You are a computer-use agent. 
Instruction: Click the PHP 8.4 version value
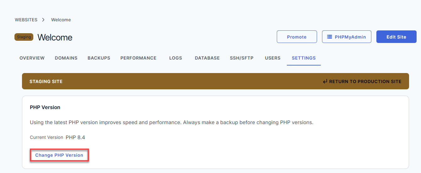(75, 137)
